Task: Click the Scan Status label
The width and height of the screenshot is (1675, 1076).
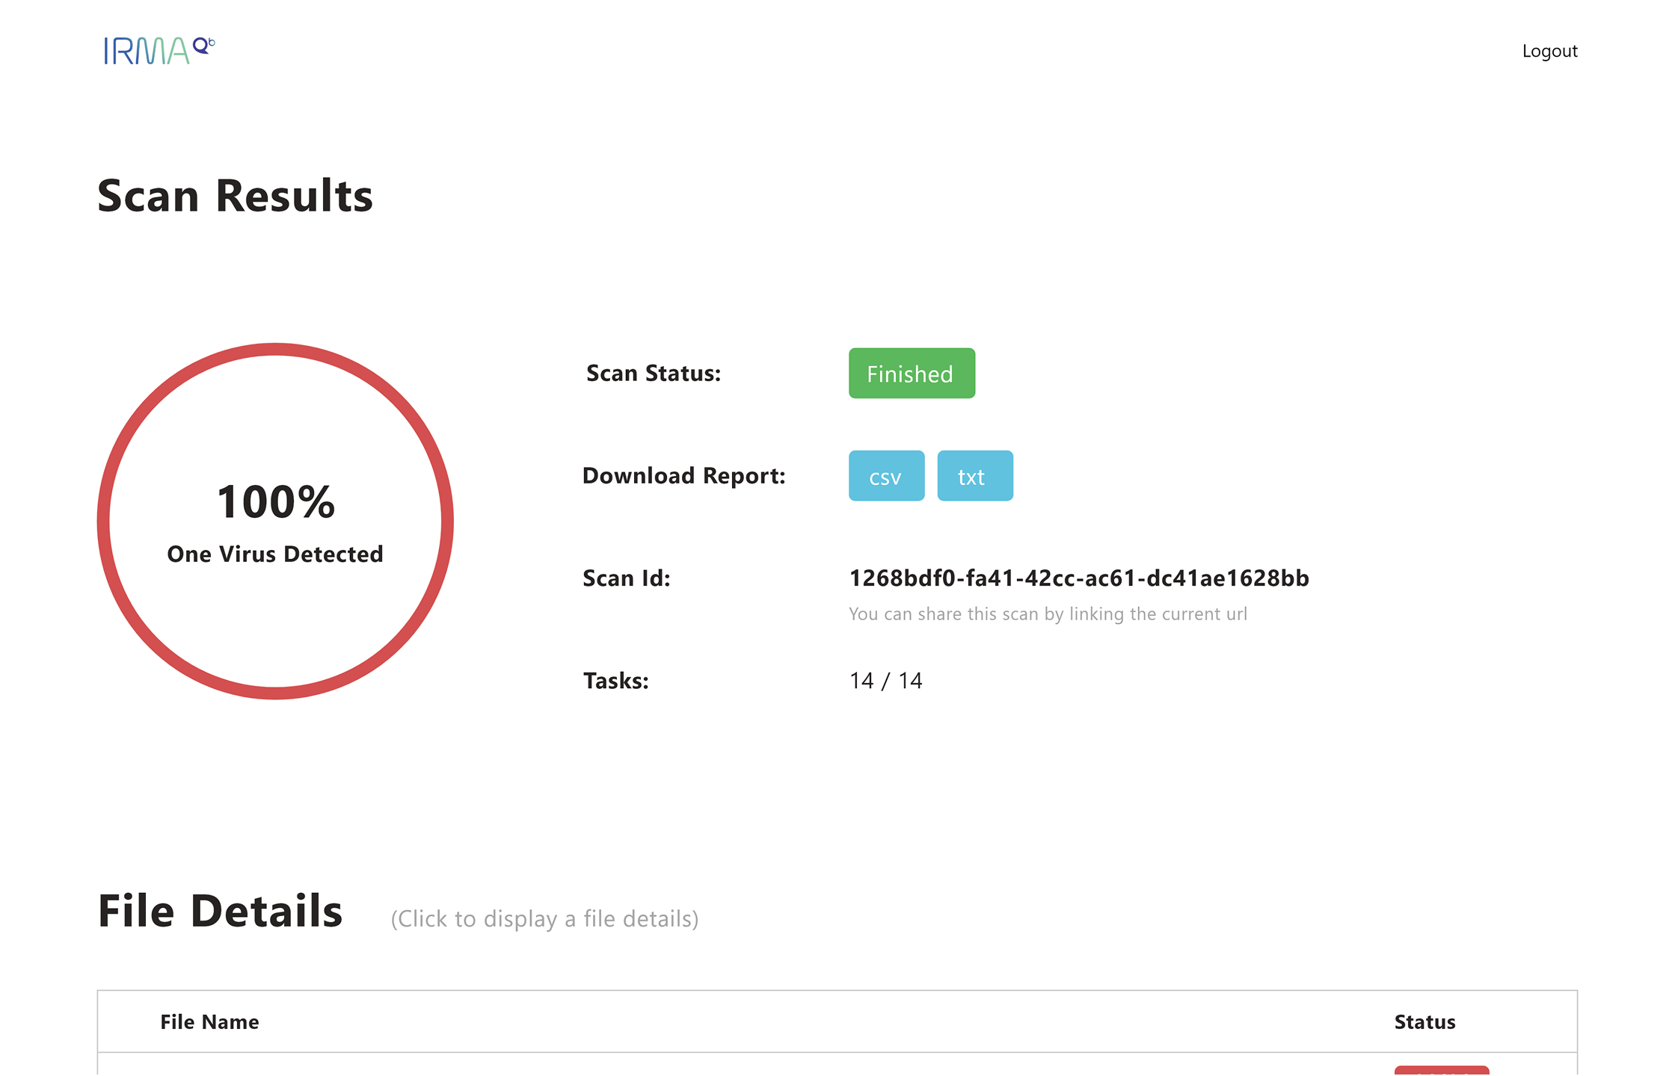Action: pos(654,373)
